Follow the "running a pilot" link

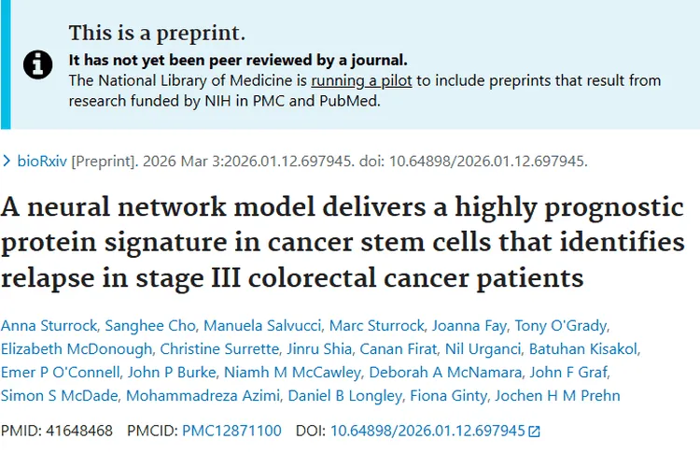pyautogui.click(x=361, y=80)
